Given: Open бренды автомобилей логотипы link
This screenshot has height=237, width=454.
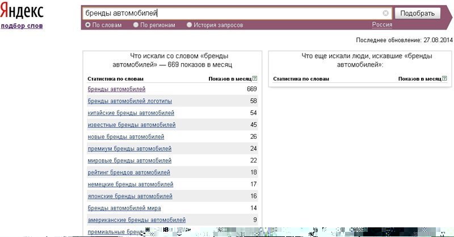Looking at the screenshot, I should pos(130,101).
